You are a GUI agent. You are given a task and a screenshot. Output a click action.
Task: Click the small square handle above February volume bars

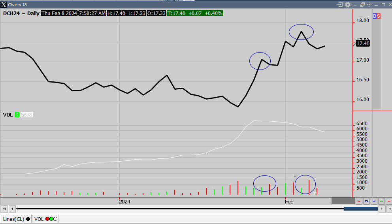coord(295,175)
